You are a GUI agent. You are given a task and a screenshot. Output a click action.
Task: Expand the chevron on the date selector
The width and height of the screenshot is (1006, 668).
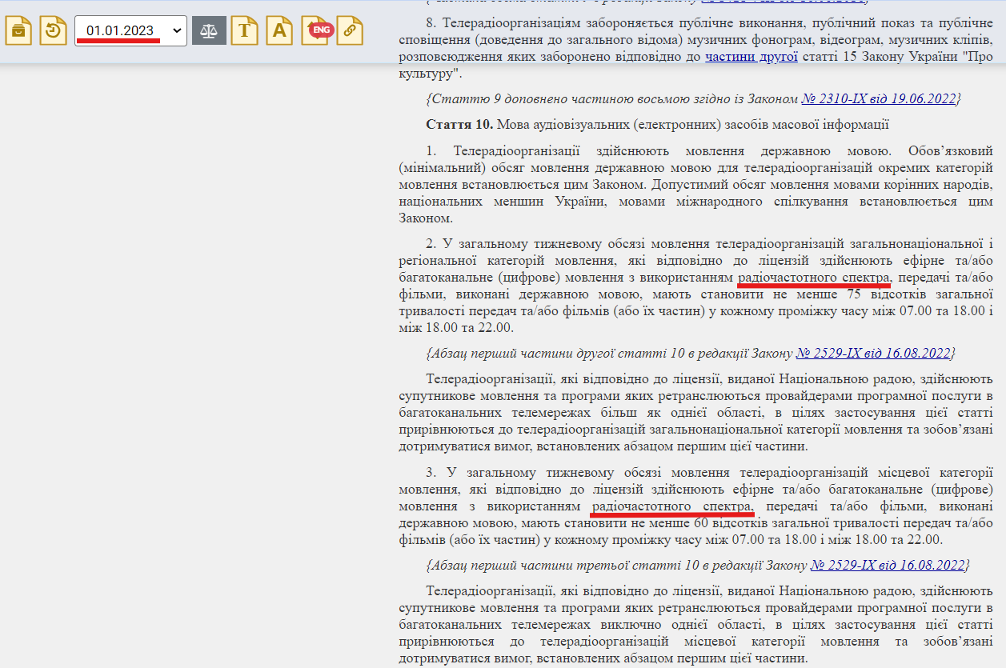pyautogui.click(x=177, y=30)
